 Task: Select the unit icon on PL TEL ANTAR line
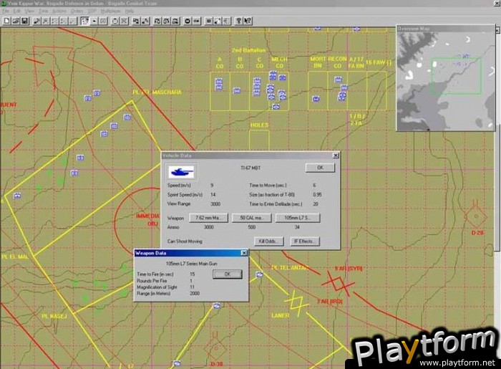[x=259, y=274]
